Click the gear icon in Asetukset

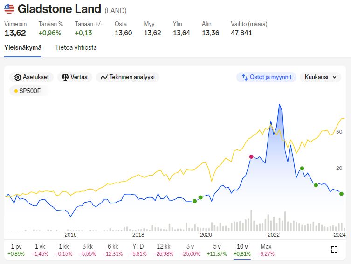[17, 77]
